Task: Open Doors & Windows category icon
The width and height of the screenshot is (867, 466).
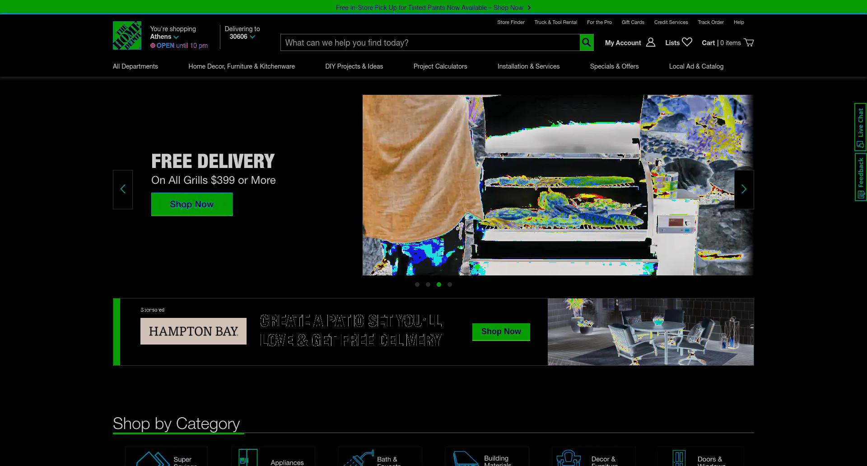Action: (x=679, y=458)
